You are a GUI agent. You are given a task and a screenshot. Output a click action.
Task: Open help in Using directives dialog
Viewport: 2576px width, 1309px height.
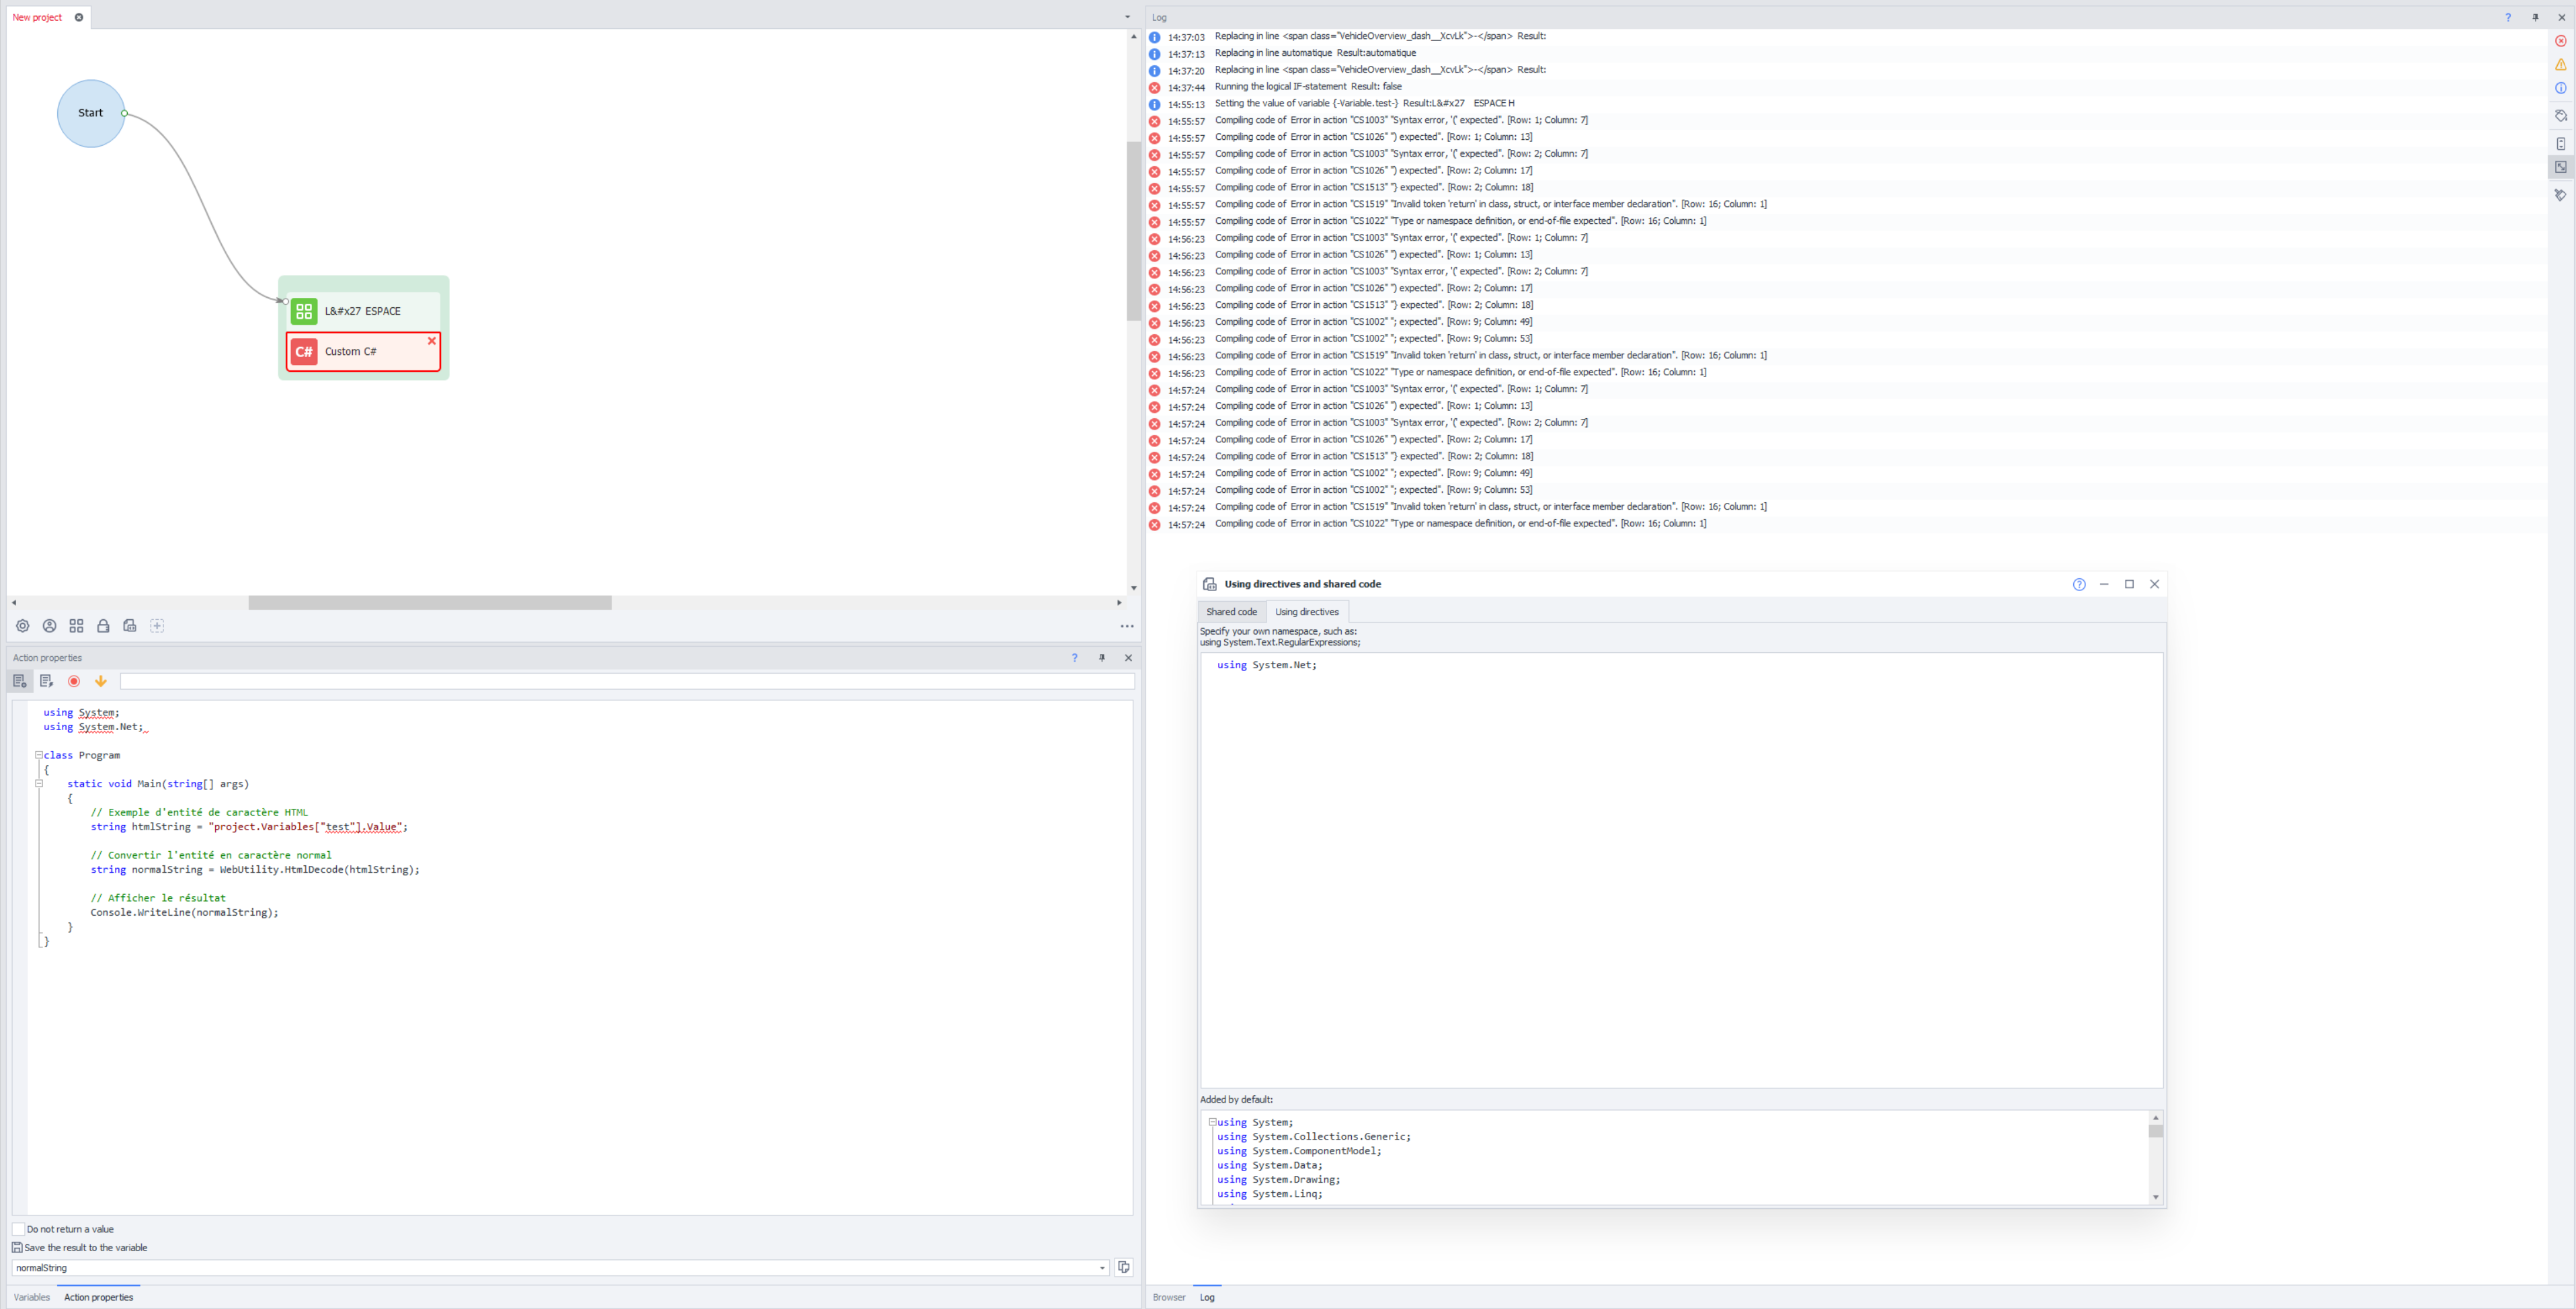click(x=2079, y=584)
